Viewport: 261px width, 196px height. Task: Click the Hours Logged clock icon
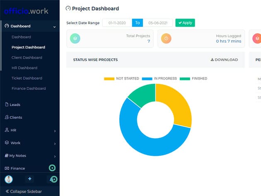(x=166, y=39)
